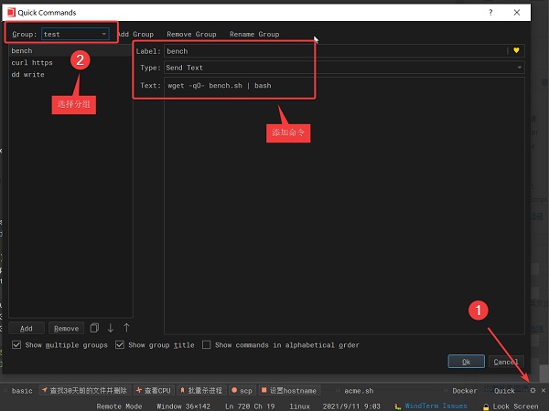Screen dimensions: 549x411
Task: Click the Lock Screen padlock icon
Action: [486, 405]
